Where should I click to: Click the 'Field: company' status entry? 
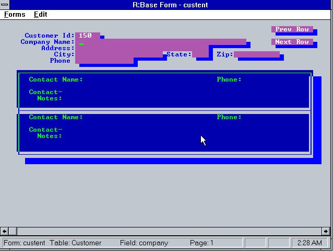(144, 243)
